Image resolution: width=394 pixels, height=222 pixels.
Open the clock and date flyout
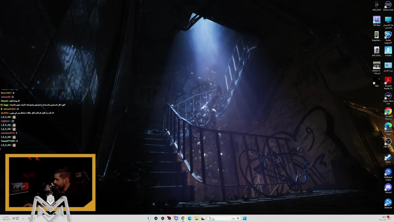point(6,218)
